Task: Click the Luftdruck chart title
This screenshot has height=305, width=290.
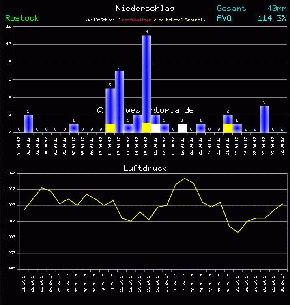Action: pos(145,168)
